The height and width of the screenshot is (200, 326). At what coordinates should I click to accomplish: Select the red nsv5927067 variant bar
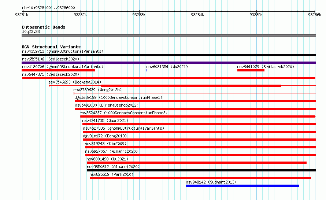[201, 155]
